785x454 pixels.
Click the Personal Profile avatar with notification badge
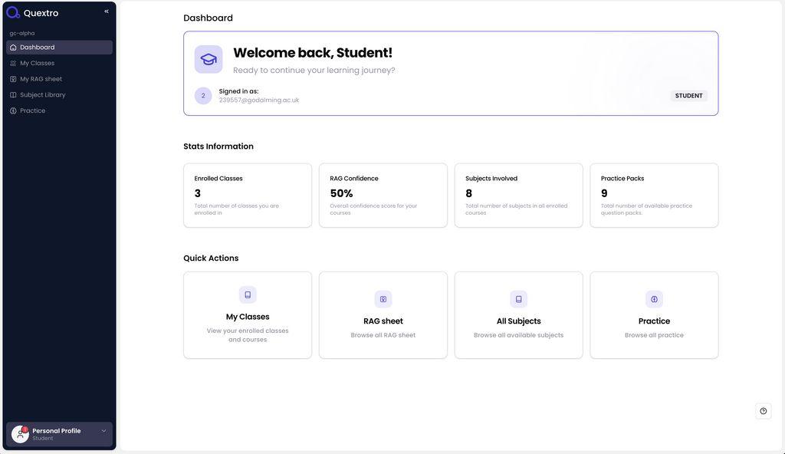(x=20, y=434)
